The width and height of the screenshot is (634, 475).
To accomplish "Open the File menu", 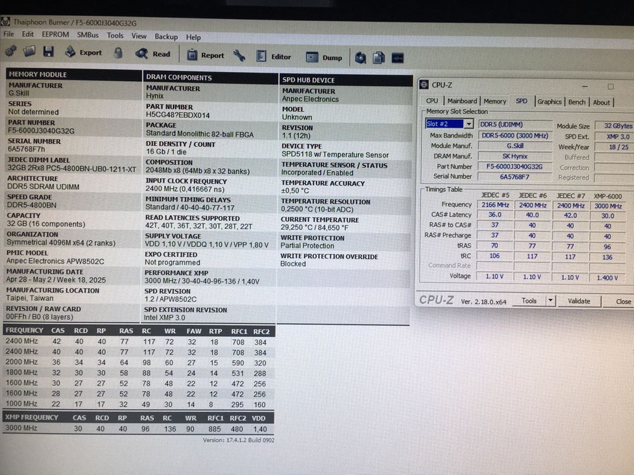I will click(8, 34).
